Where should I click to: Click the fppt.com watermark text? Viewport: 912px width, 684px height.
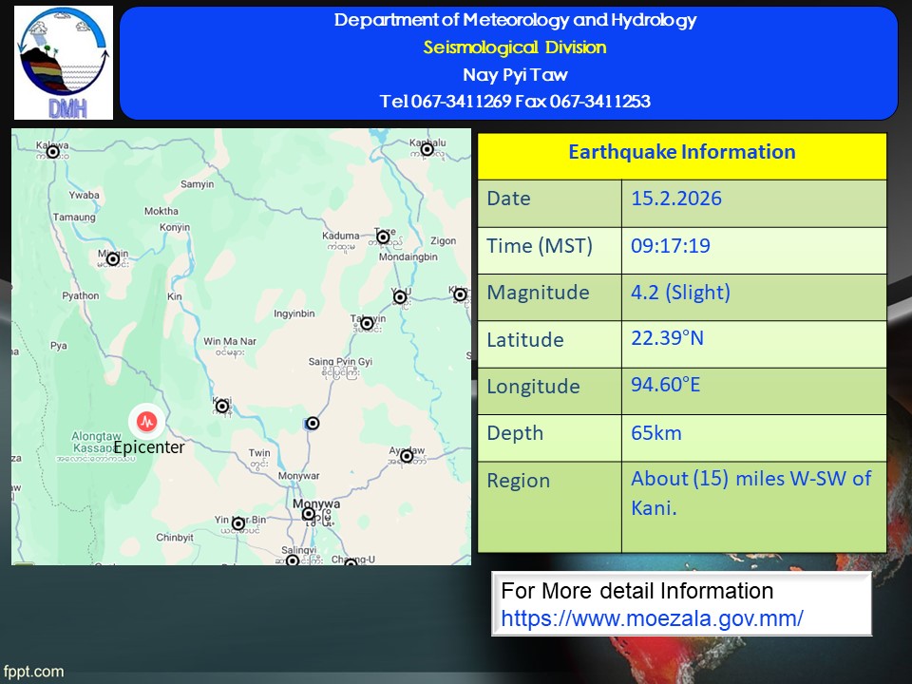tap(32, 672)
